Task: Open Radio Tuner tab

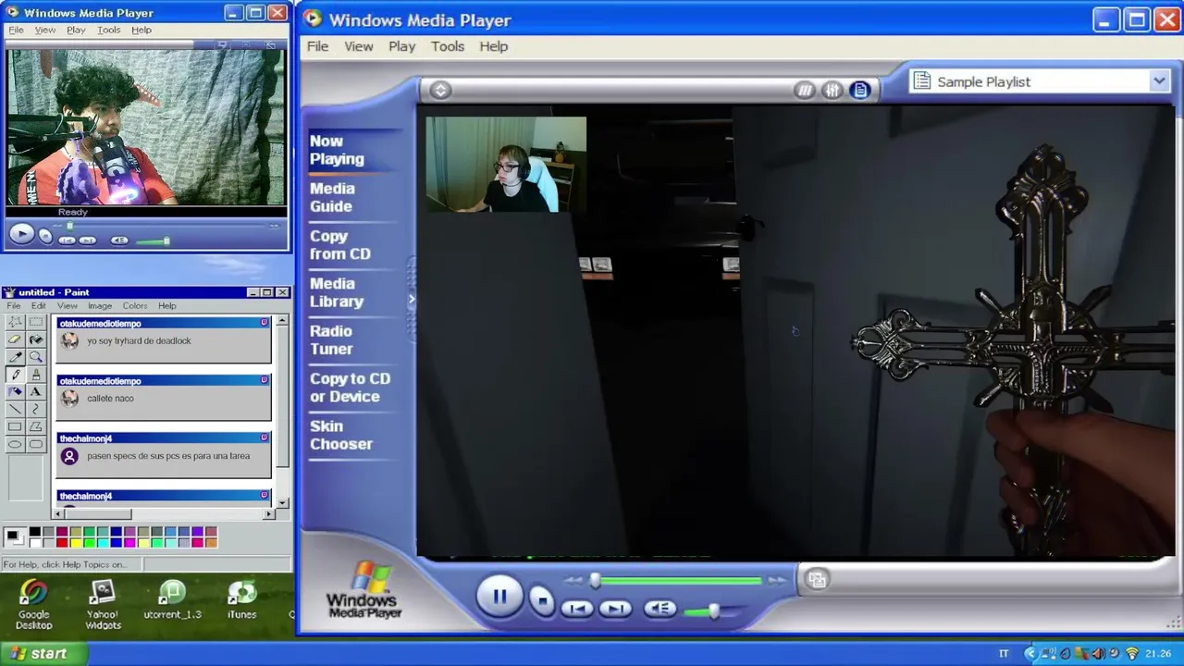Action: [331, 339]
